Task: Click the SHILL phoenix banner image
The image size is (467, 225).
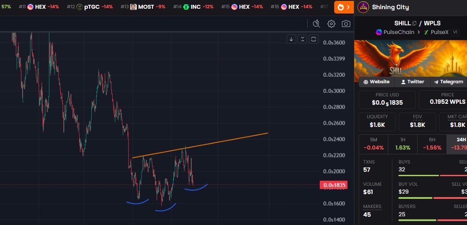Action: (x=410, y=58)
